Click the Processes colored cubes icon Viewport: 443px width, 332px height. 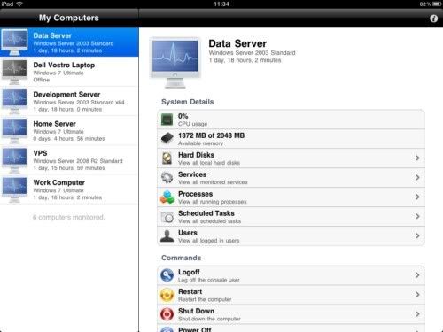click(167, 197)
